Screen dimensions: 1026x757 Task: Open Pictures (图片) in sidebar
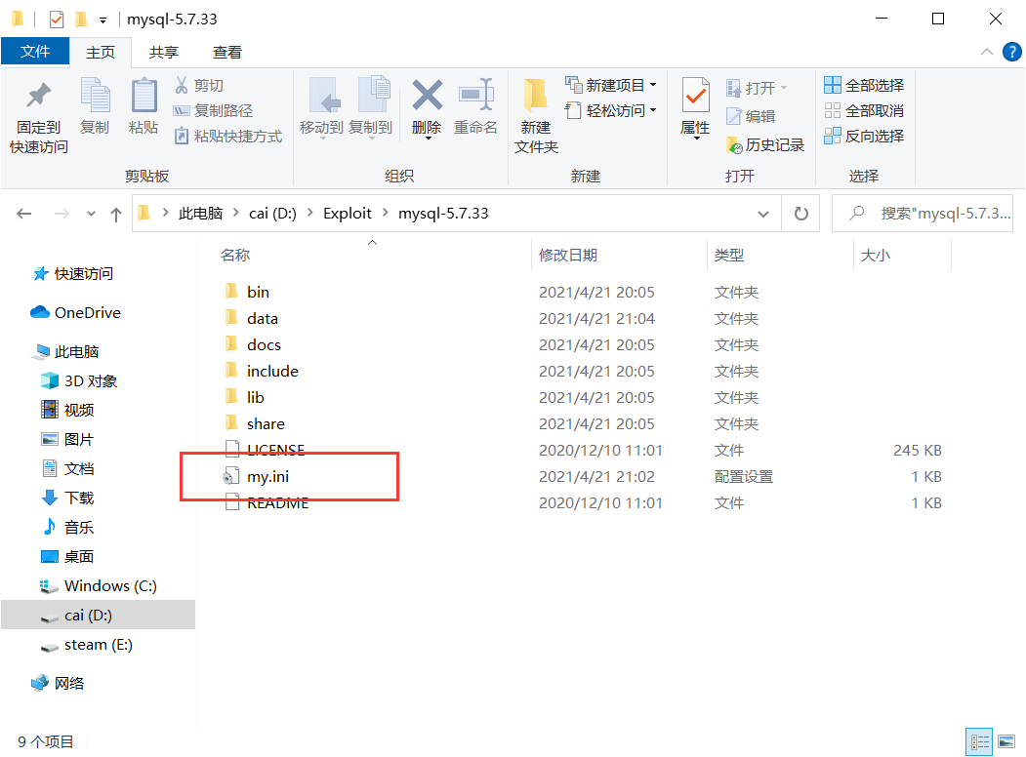tap(68, 439)
